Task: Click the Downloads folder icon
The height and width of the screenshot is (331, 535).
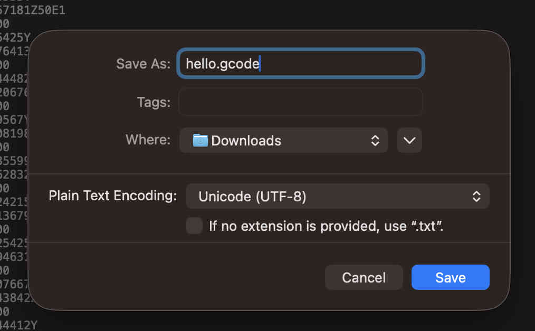Action: (x=200, y=141)
